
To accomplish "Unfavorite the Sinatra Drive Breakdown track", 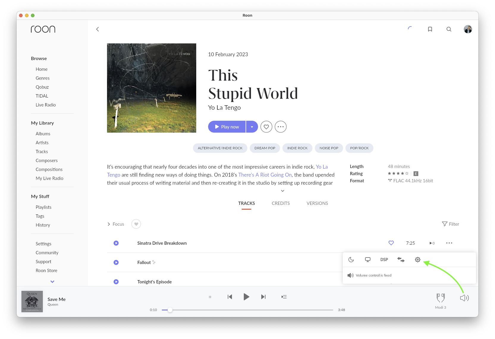I will pyautogui.click(x=391, y=243).
